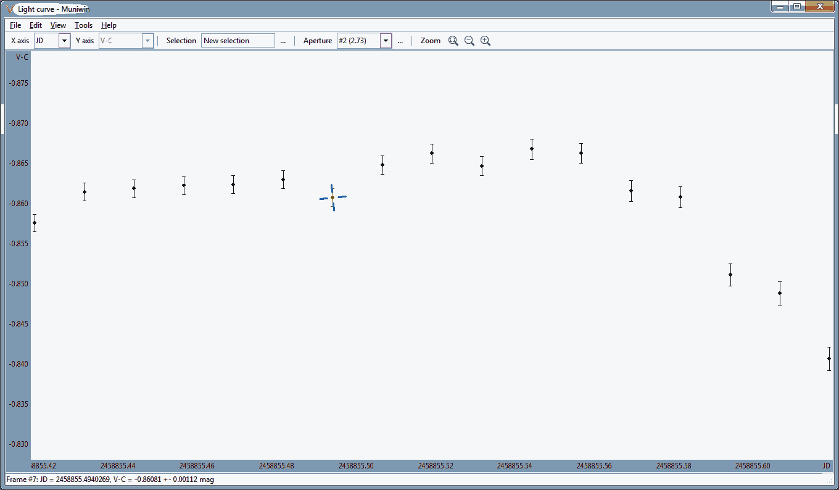
Task: Open the Help menu
Action: pyautogui.click(x=109, y=25)
